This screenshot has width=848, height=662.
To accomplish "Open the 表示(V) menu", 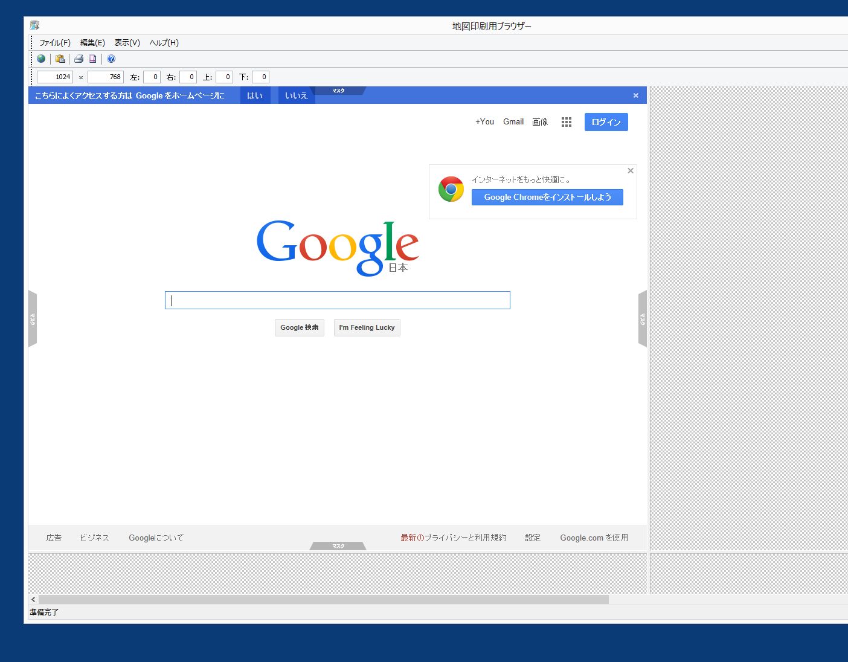I will (x=127, y=43).
